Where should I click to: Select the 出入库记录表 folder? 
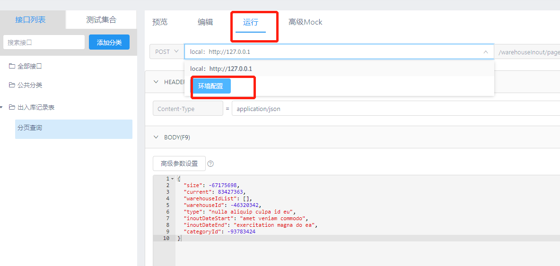click(36, 107)
